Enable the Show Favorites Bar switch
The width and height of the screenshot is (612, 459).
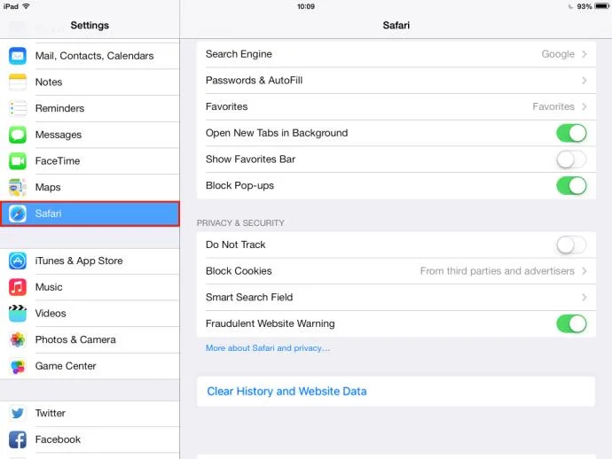pyautogui.click(x=571, y=159)
